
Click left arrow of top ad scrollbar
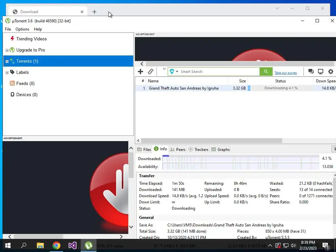point(142,64)
